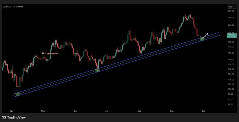Screen dimensions: 239x122
Task: Click the 138.00 price axis label
Action: click(x=231, y=64)
